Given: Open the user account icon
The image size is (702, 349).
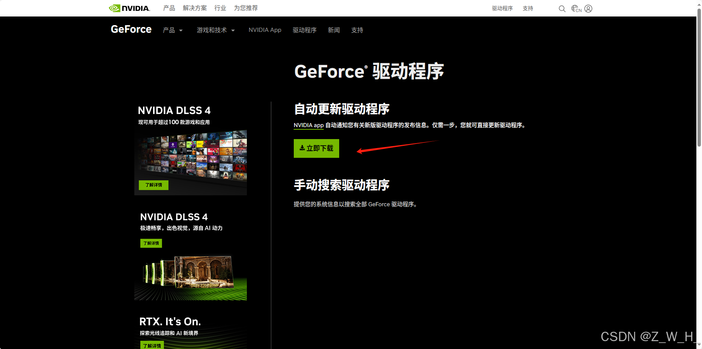Looking at the screenshot, I should pos(588,9).
